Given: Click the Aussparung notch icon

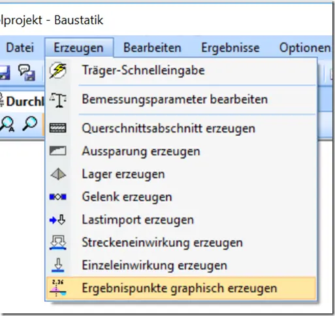Looking at the screenshot, I should pyautogui.click(x=57, y=151).
